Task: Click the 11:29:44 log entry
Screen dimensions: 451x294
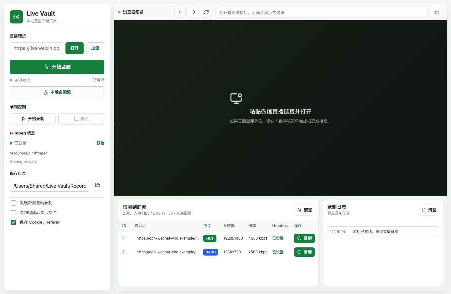Action: coord(383,232)
